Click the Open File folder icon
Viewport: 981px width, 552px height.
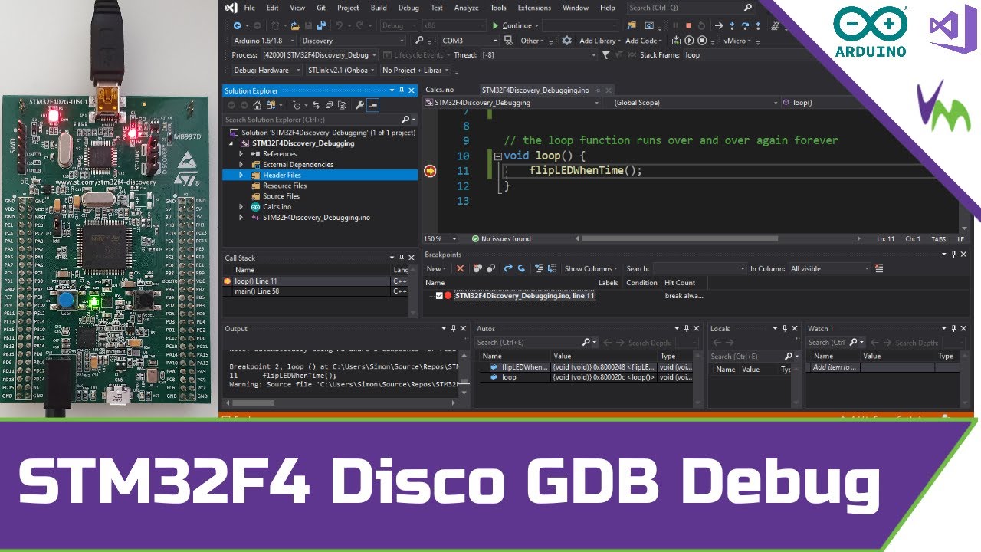click(294, 26)
